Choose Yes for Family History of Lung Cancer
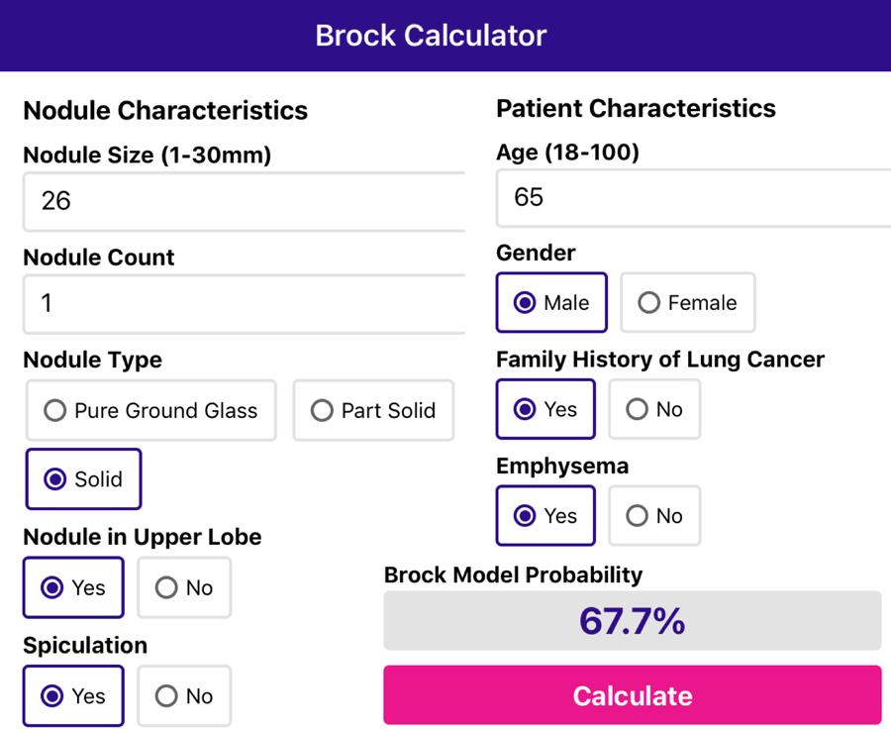Viewport: 891px width, 730px height. 545,409
